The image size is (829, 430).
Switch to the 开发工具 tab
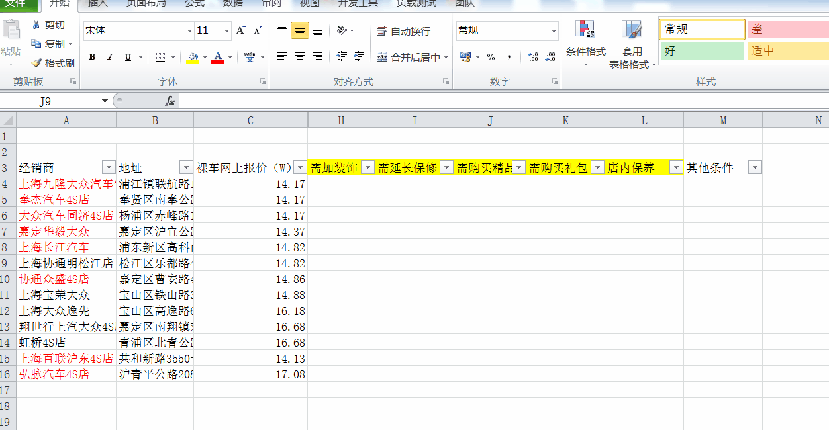(x=358, y=4)
